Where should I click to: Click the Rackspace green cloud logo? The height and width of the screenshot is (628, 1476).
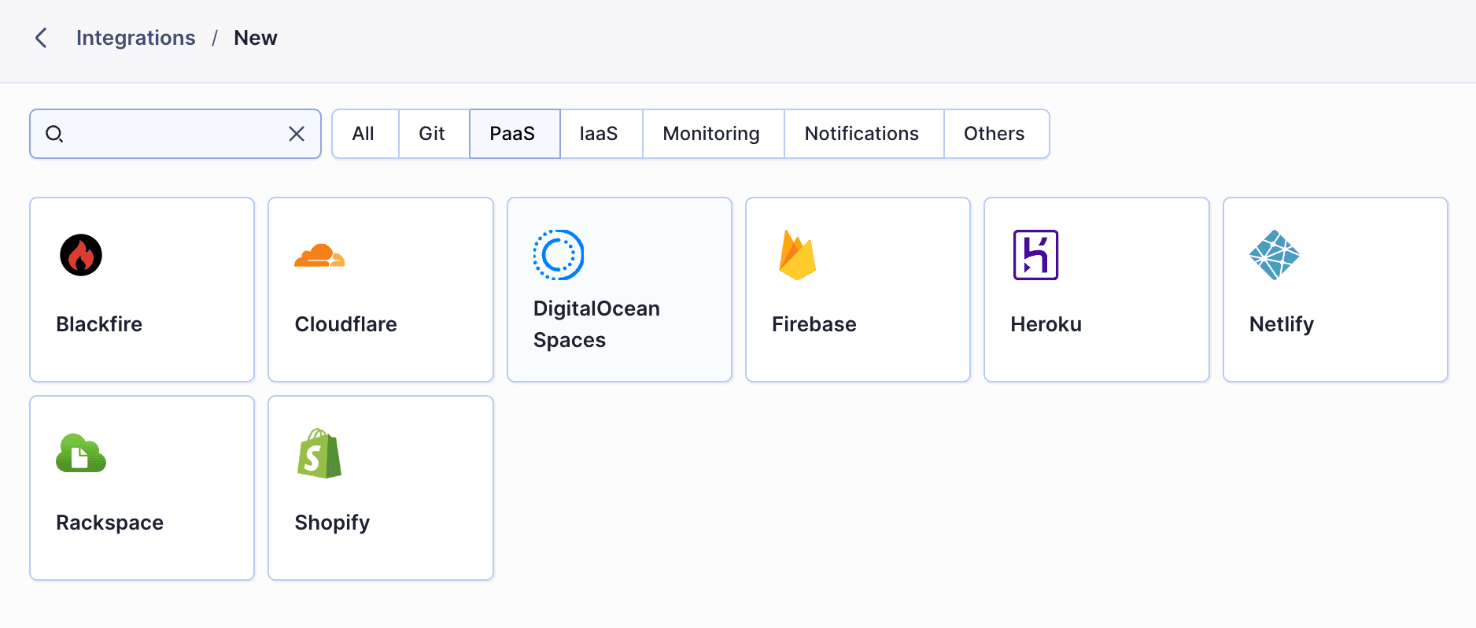point(81,453)
